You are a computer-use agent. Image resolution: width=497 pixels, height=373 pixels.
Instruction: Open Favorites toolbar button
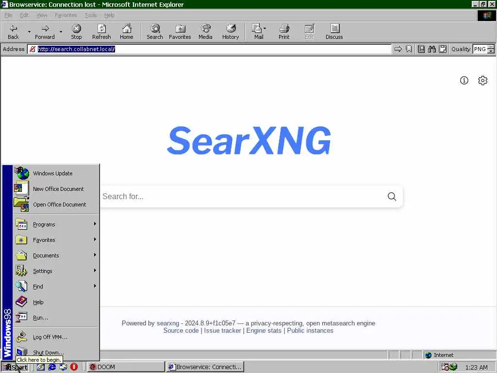pyautogui.click(x=180, y=32)
